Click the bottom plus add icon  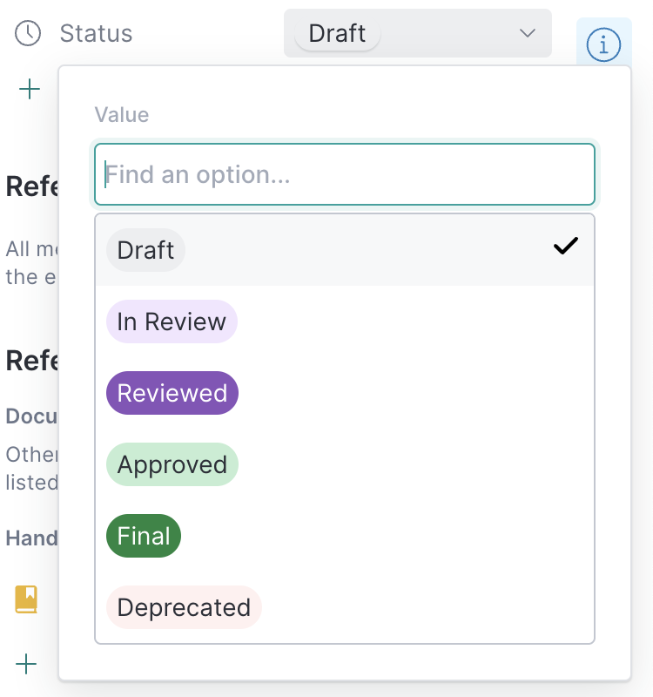pyautogui.click(x=27, y=664)
